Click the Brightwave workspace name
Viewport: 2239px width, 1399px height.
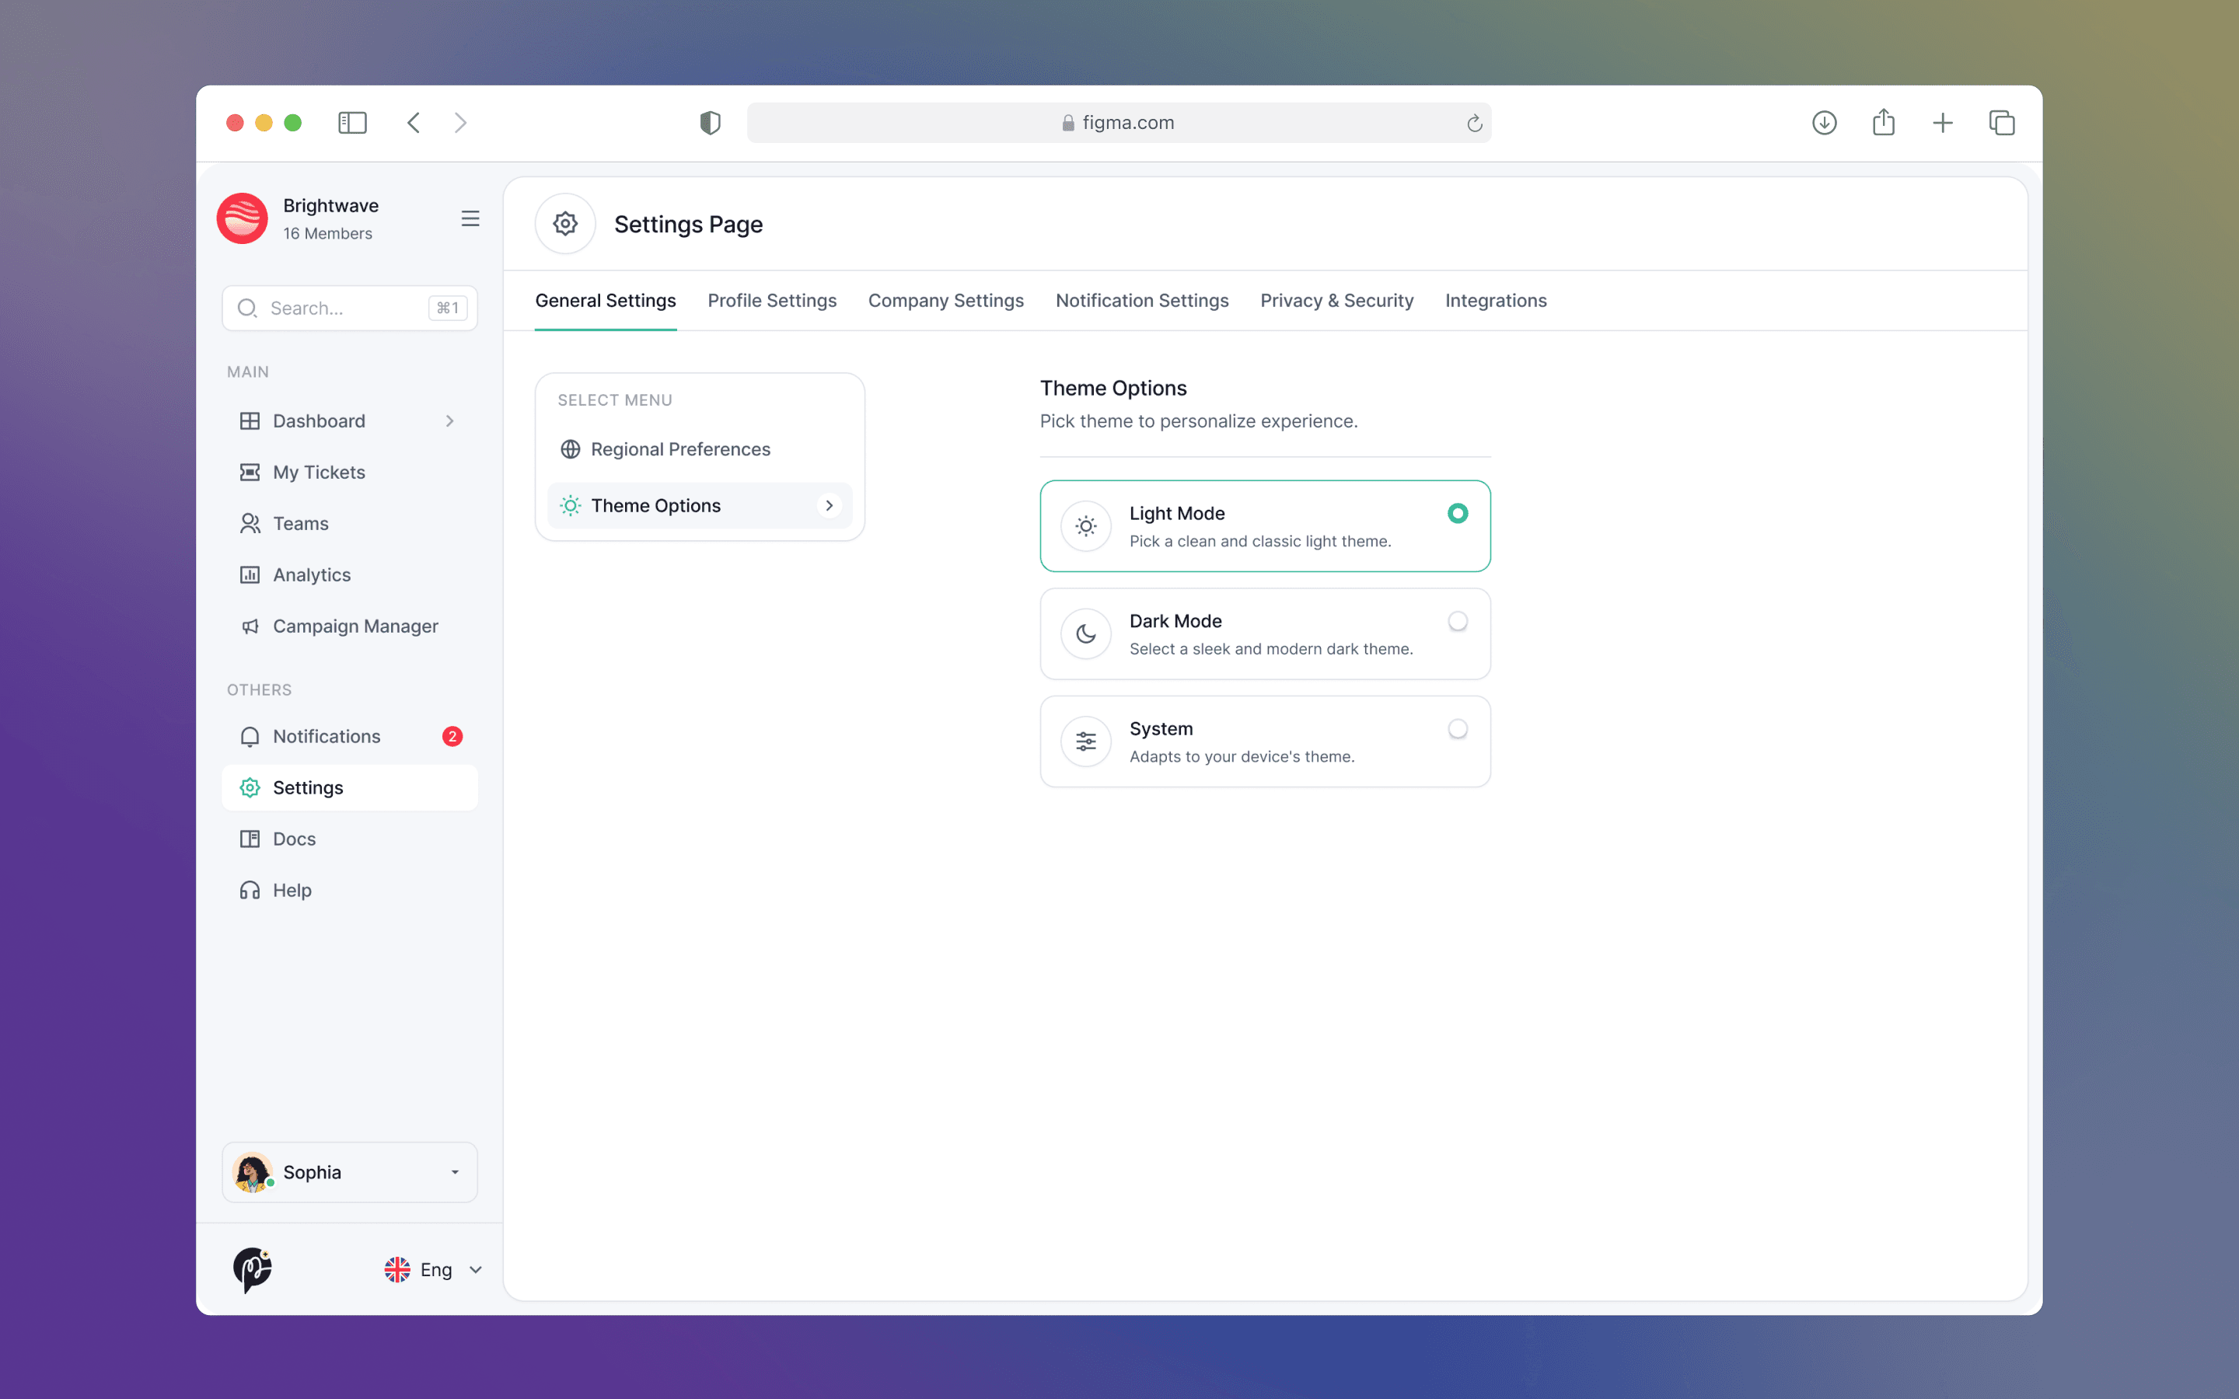pyautogui.click(x=331, y=205)
